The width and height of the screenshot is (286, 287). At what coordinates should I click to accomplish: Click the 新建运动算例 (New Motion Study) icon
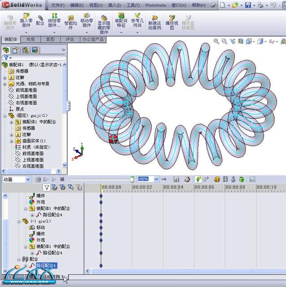pyautogui.click(x=156, y=22)
